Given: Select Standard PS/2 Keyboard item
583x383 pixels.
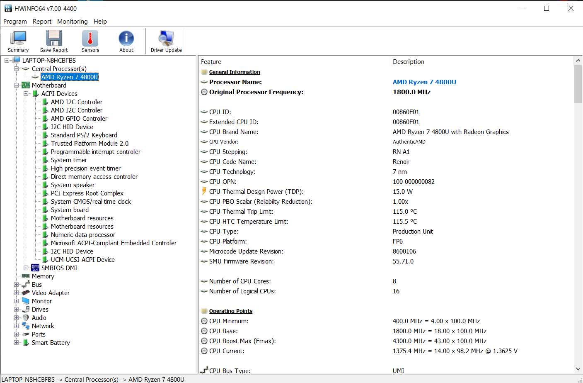Looking at the screenshot, I should [x=84, y=135].
